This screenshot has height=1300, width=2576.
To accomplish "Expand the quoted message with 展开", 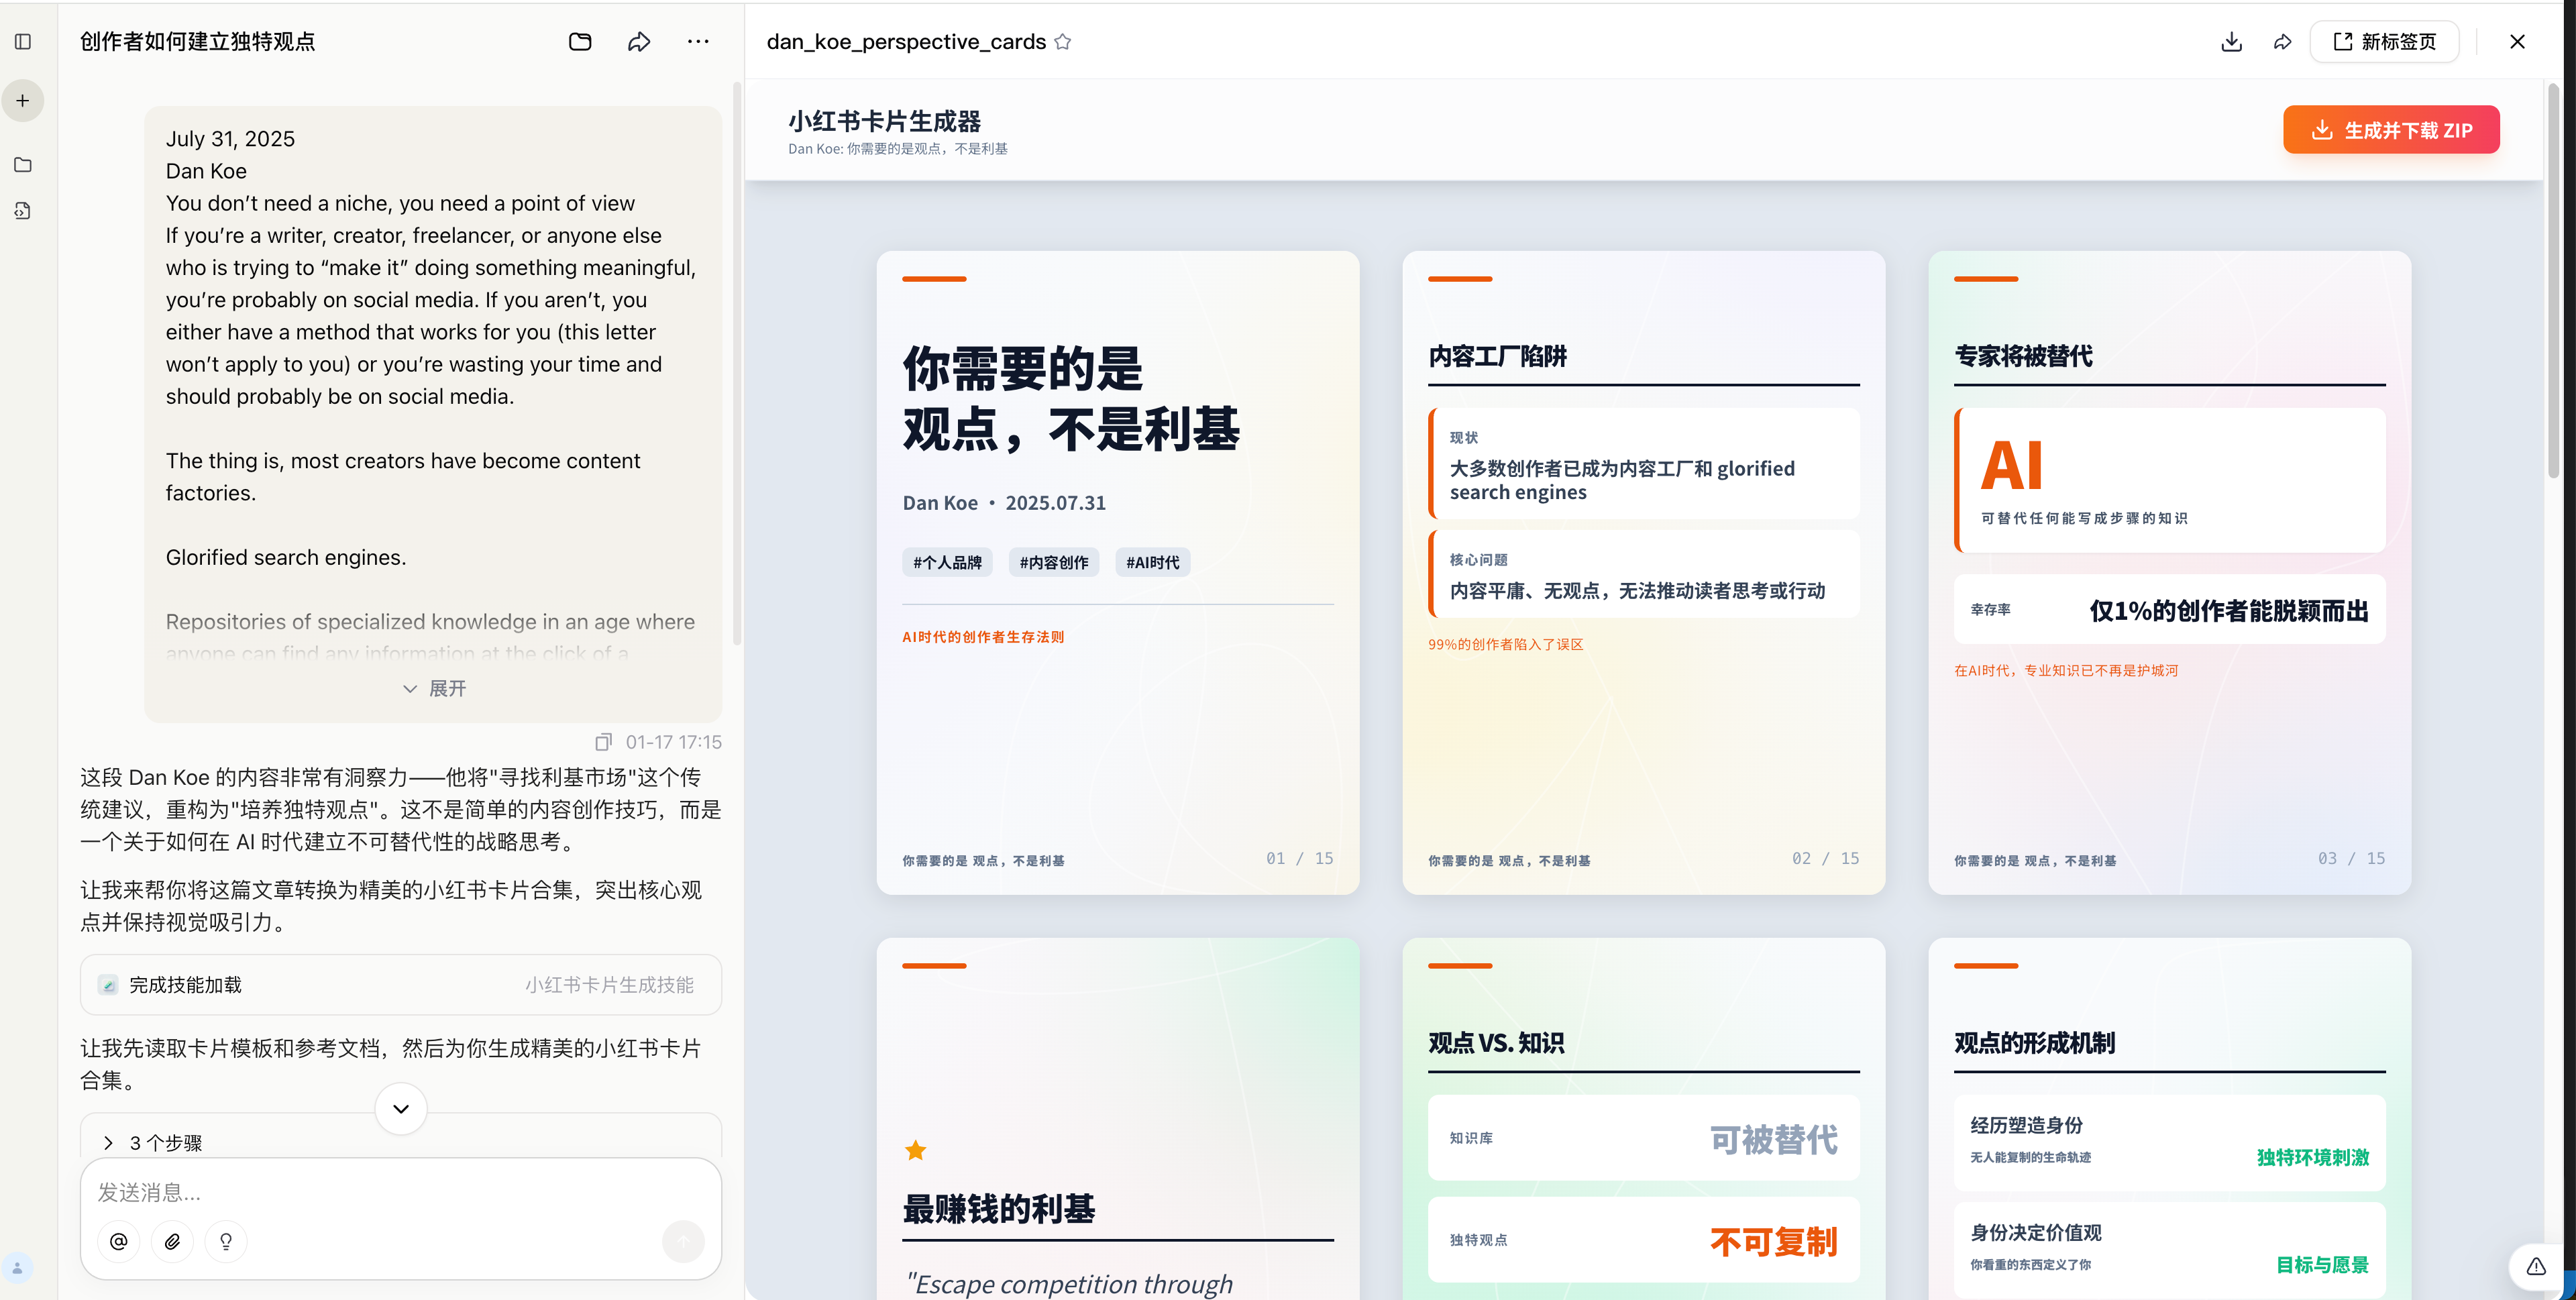I will [434, 688].
